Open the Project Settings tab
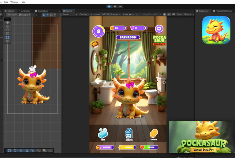235x158 pixels. [222, 11]
